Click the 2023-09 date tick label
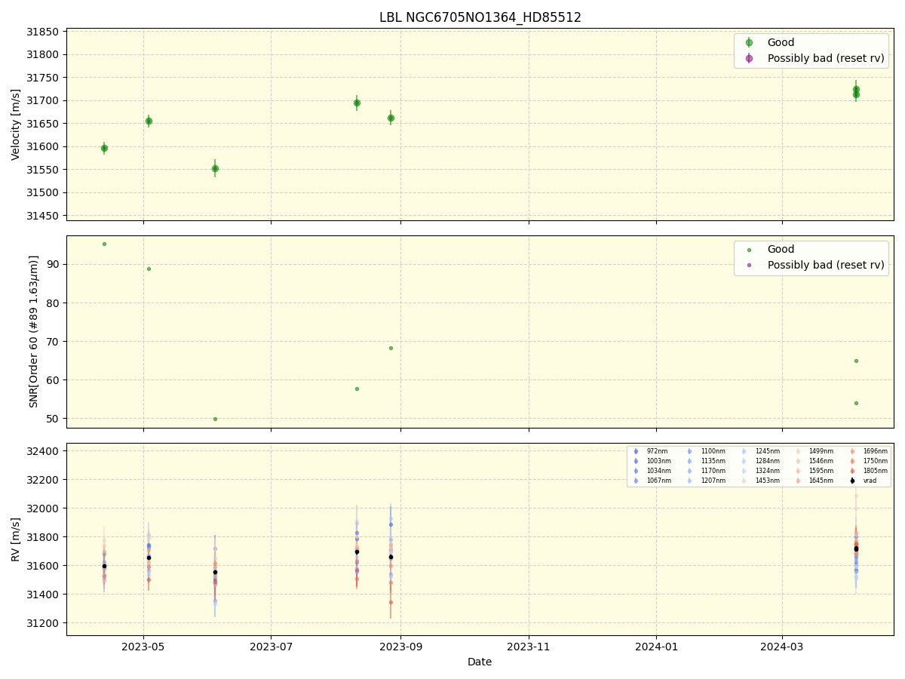 (400, 647)
